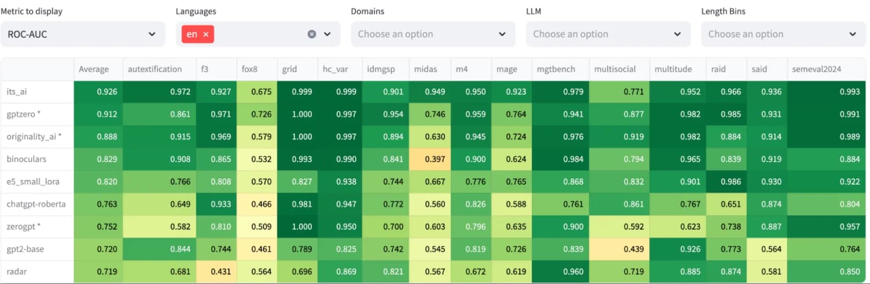Open the Domains dropdown
This screenshot has height=284, width=870.
[432, 34]
